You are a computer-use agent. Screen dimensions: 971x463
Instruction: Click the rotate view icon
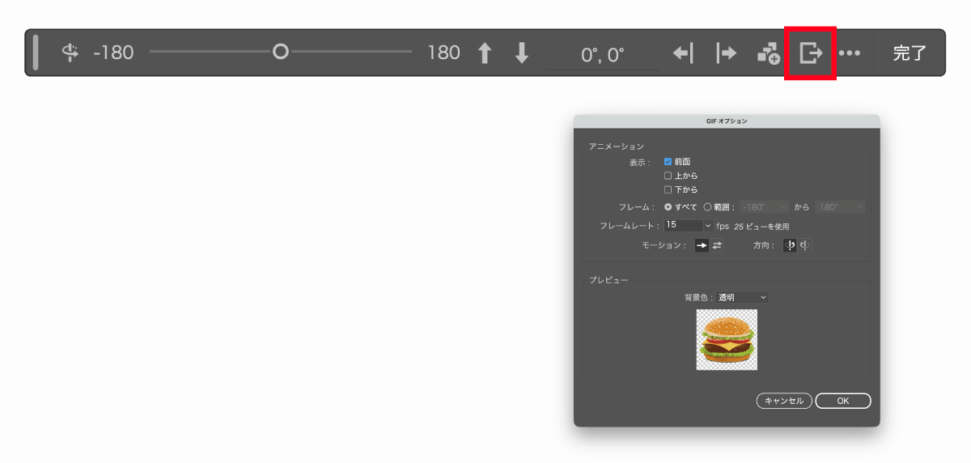pos(70,53)
